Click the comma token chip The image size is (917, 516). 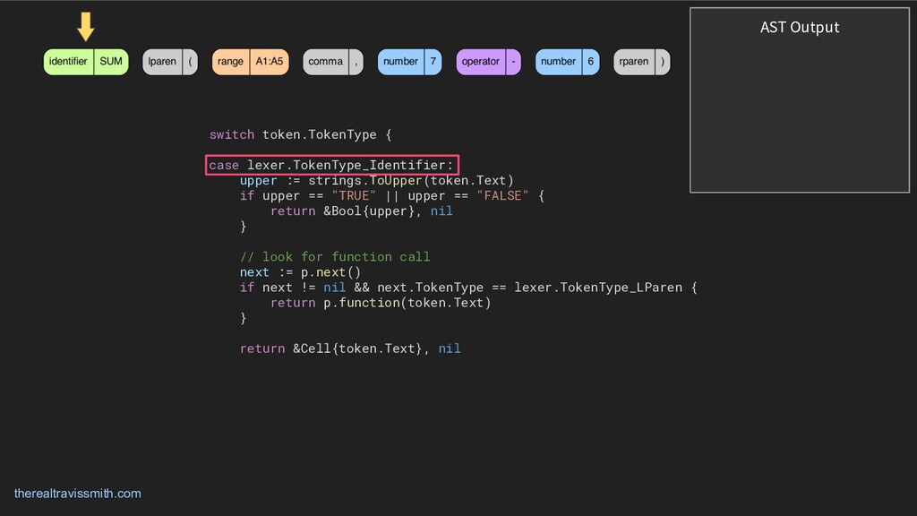333,62
